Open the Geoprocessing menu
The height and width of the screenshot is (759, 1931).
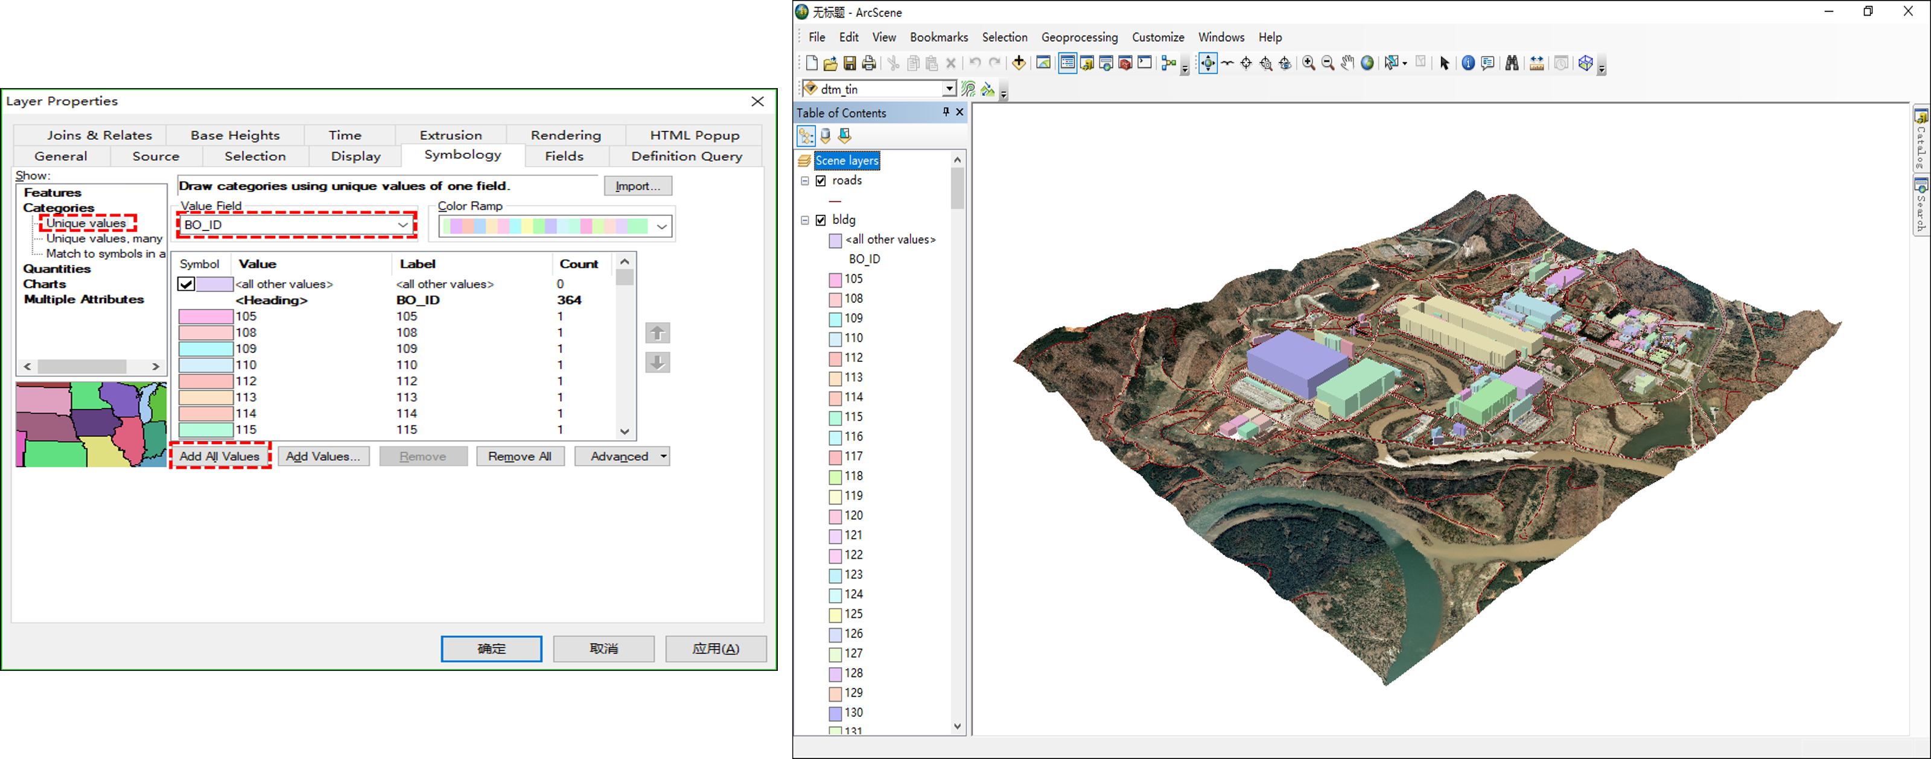[1079, 37]
